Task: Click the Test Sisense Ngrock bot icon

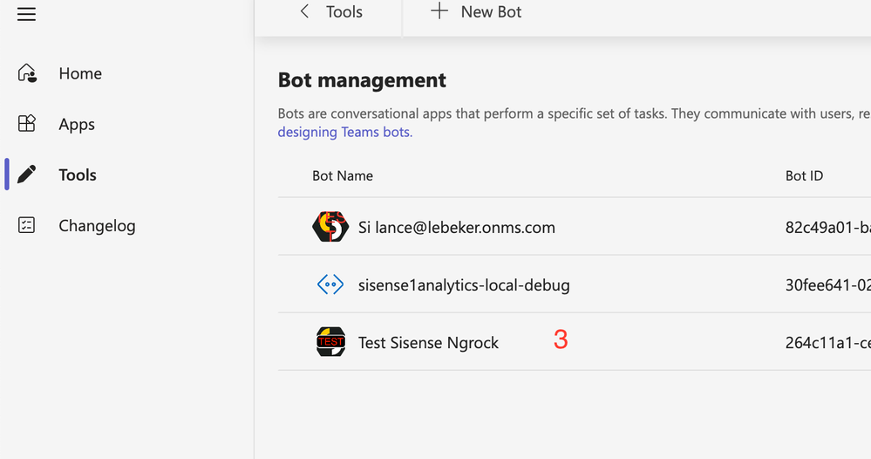Action: [330, 342]
